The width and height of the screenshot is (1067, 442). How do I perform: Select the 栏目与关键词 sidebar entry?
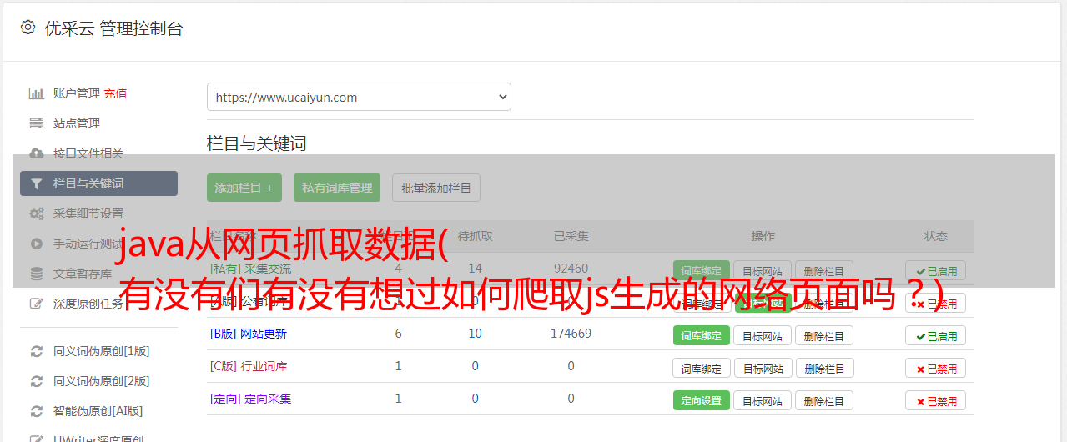click(x=98, y=183)
